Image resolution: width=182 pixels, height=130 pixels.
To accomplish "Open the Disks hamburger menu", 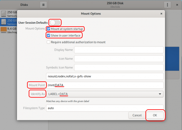I will 43,5.
